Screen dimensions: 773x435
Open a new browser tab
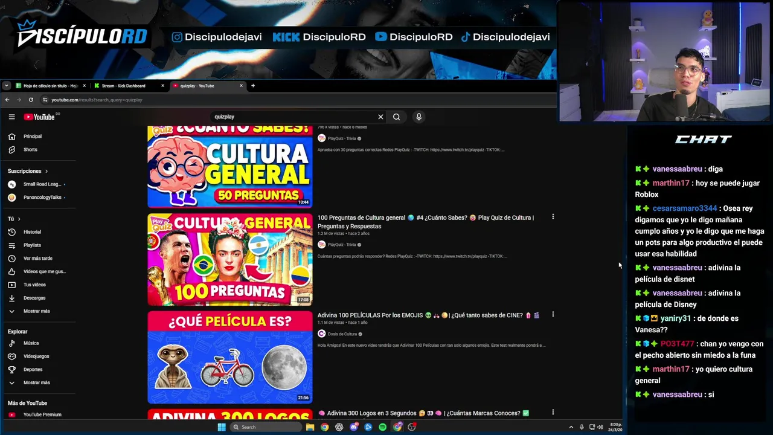click(252, 86)
